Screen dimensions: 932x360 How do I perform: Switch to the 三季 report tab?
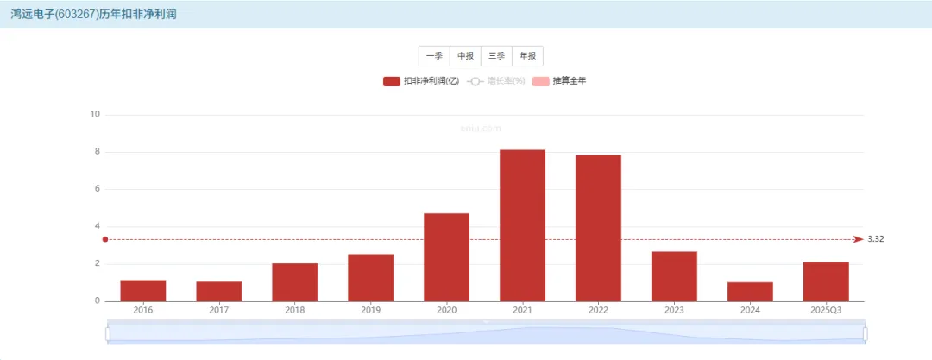[x=496, y=56]
